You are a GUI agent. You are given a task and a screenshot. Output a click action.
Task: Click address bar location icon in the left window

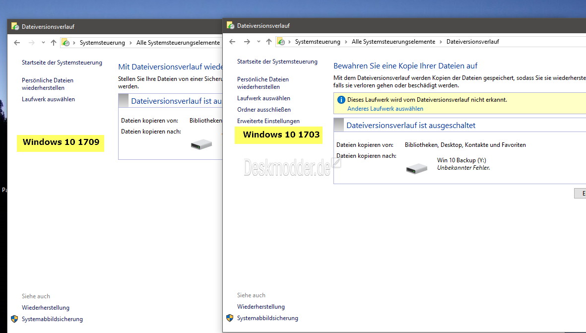pos(65,43)
